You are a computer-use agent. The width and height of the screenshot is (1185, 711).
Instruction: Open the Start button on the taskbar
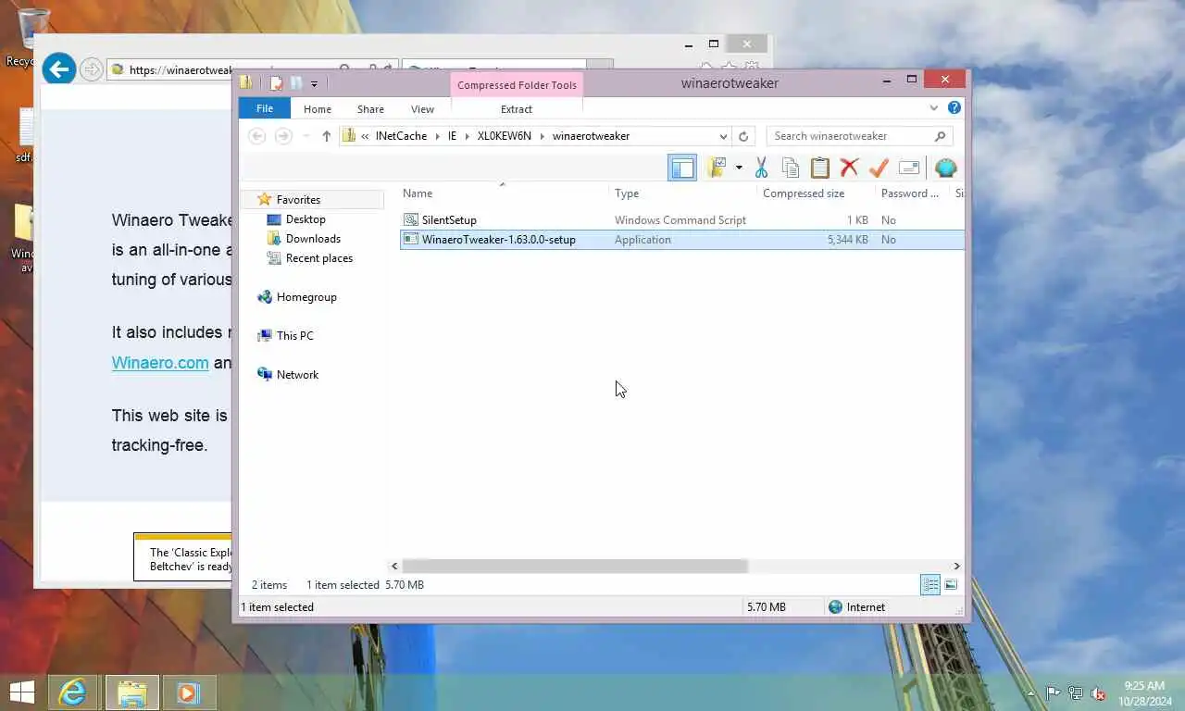(x=22, y=692)
